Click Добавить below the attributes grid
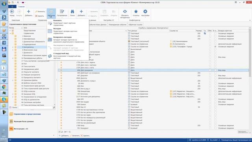This screenshot has width=252, height=142. [64, 136]
